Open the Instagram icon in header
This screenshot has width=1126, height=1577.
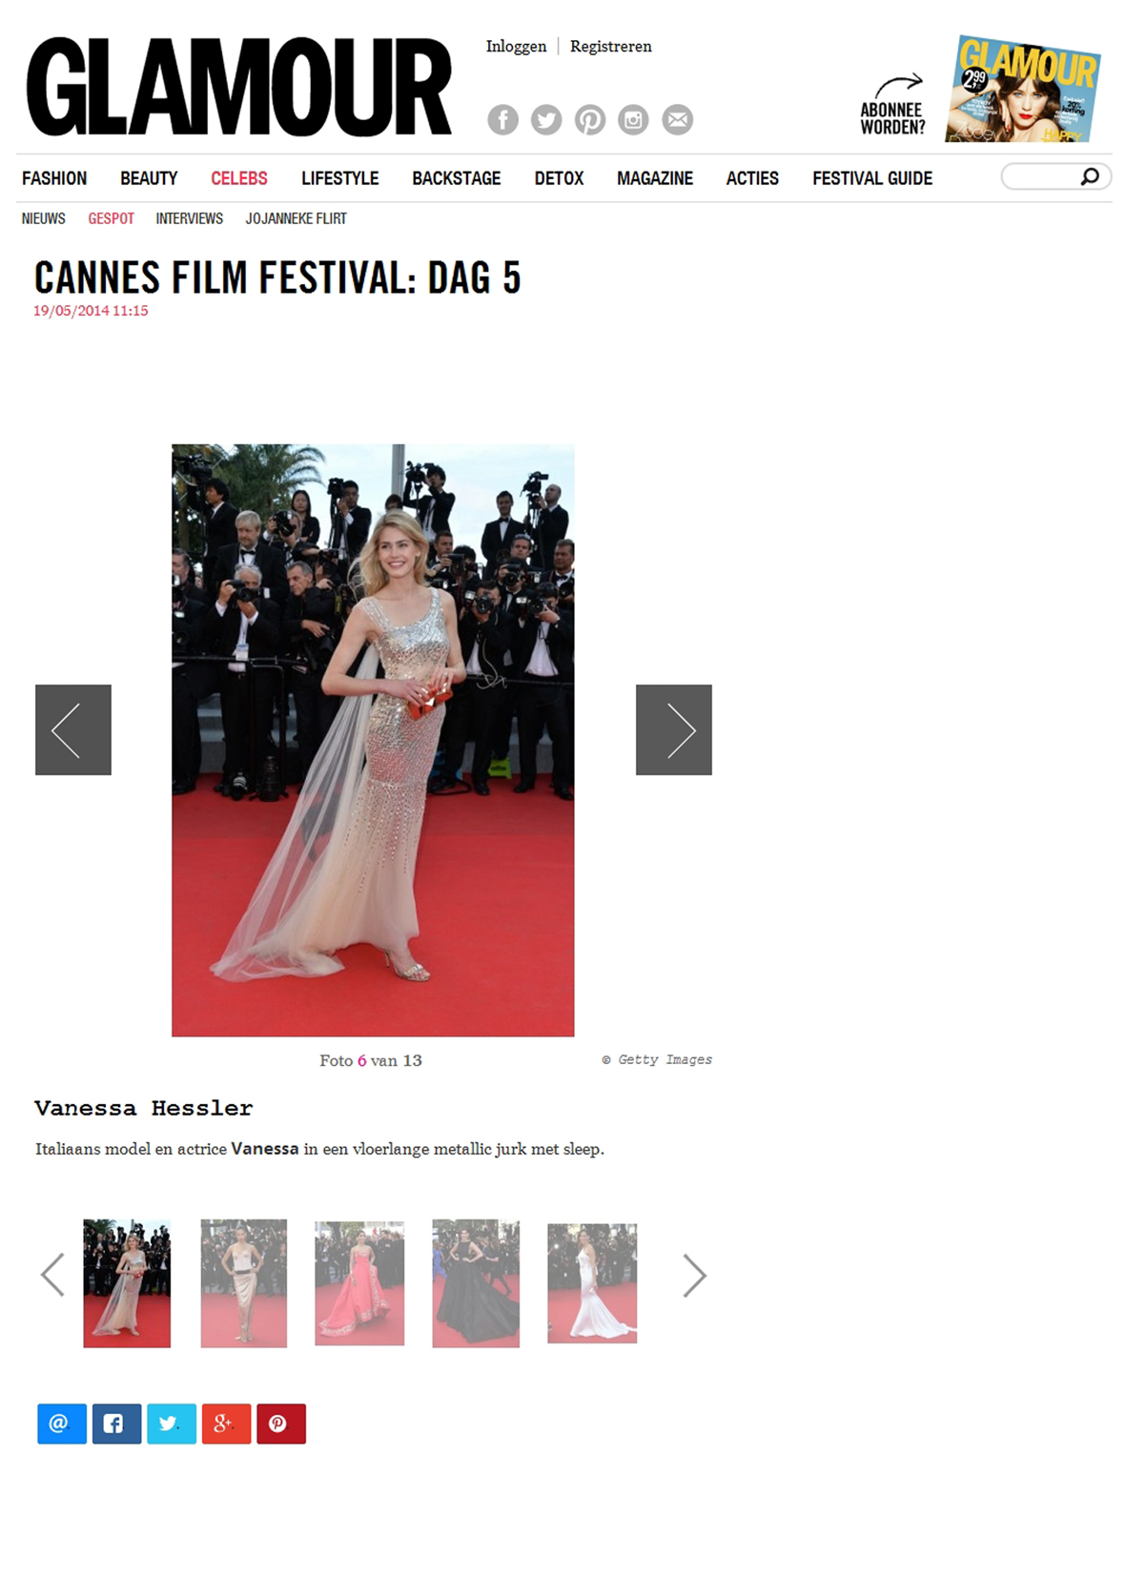point(633,119)
